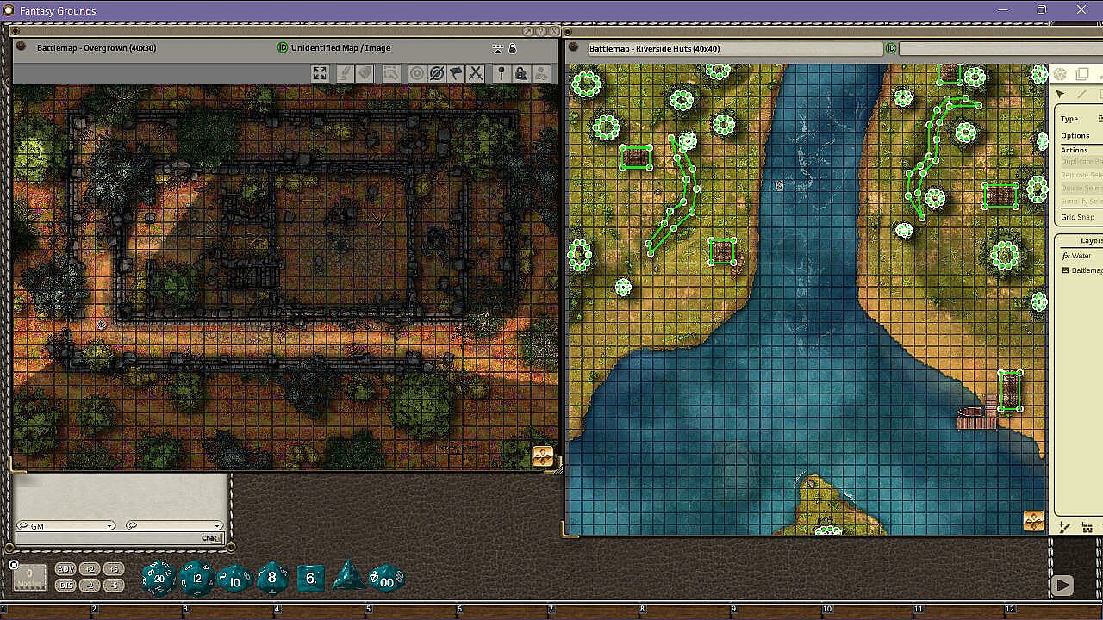Click the d20 die
The height and width of the screenshot is (620, 1103).
159,578
